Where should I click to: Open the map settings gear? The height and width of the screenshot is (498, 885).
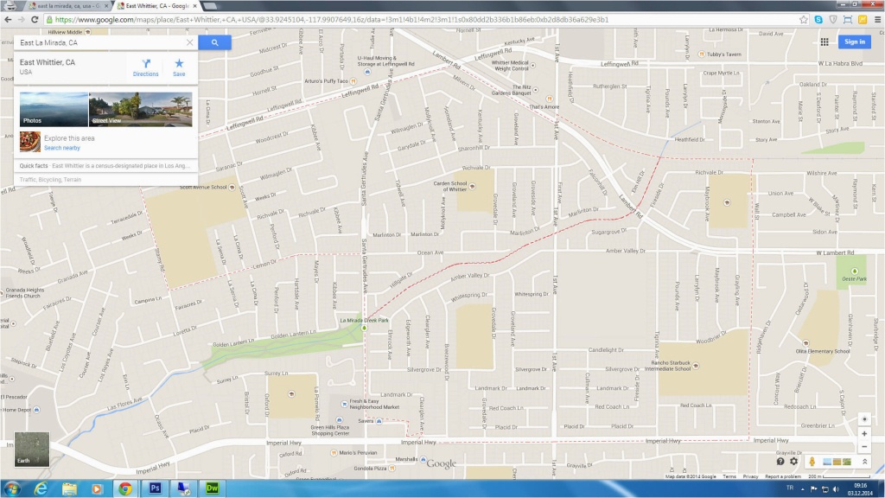point(793,462)
